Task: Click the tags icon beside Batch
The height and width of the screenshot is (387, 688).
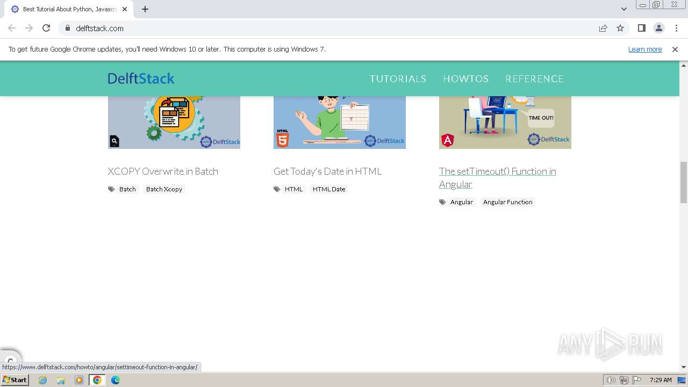Action: [111, 189]
